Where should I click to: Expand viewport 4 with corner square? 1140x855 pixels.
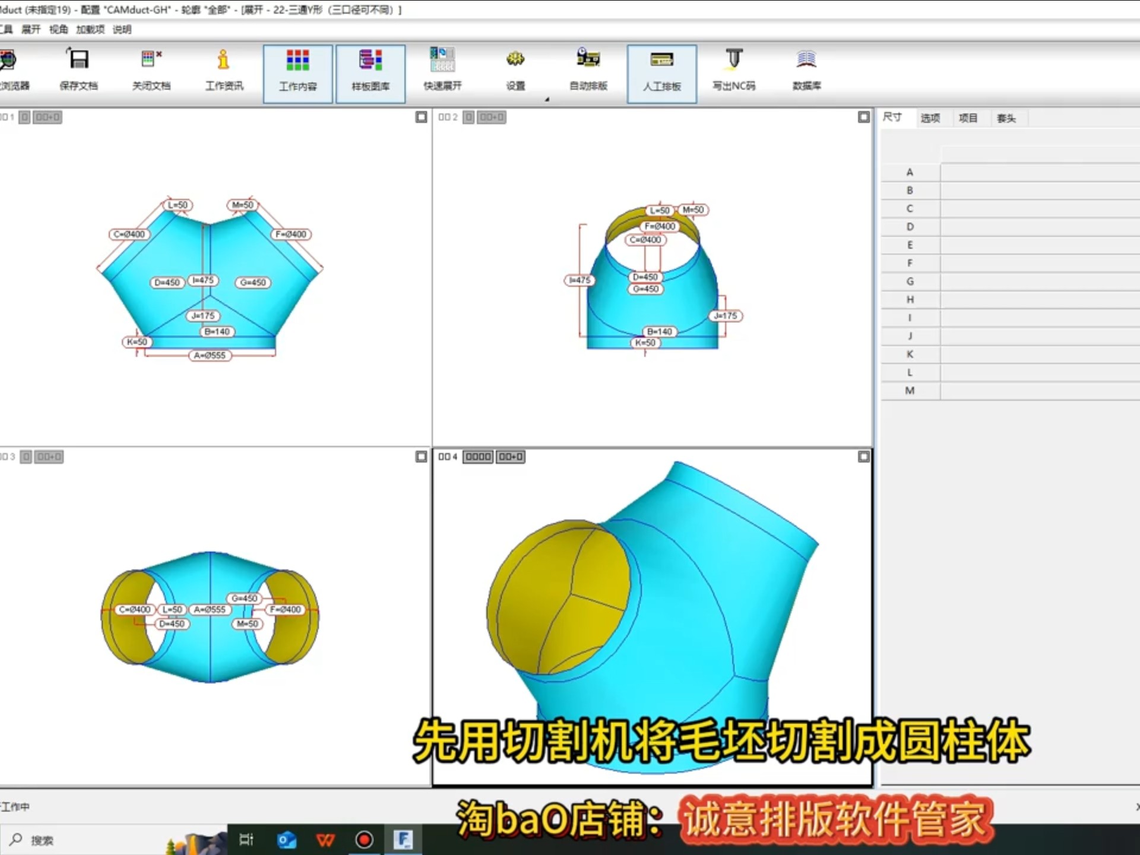[x=864, y=457]
